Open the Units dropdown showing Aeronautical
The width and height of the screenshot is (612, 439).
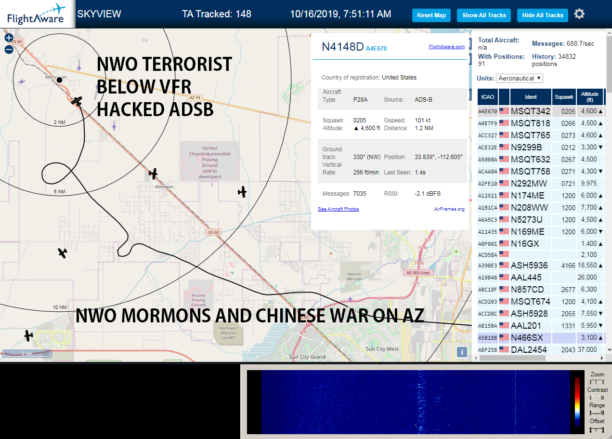[520, 78]
